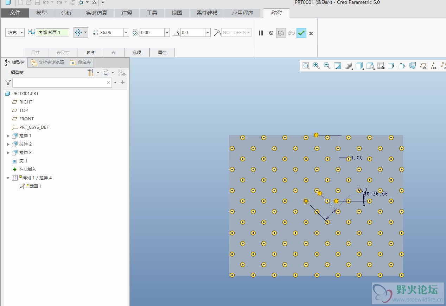The image size is (446, 306).
Task: Toggle the unattached preview mesh icon
Action: pos(281,33)
